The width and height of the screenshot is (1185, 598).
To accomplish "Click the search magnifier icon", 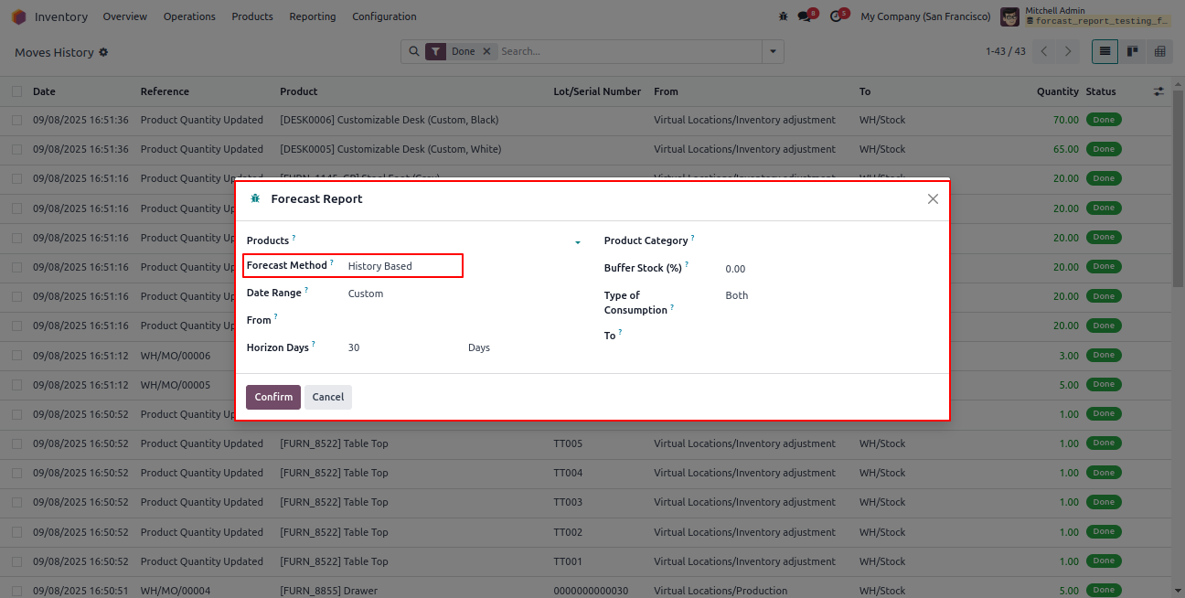I will (413, 51).
